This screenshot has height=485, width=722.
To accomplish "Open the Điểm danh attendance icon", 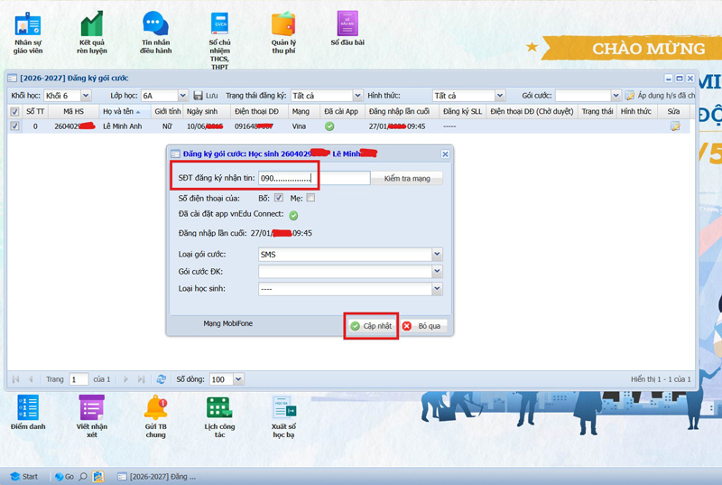I will pos(28,407).
